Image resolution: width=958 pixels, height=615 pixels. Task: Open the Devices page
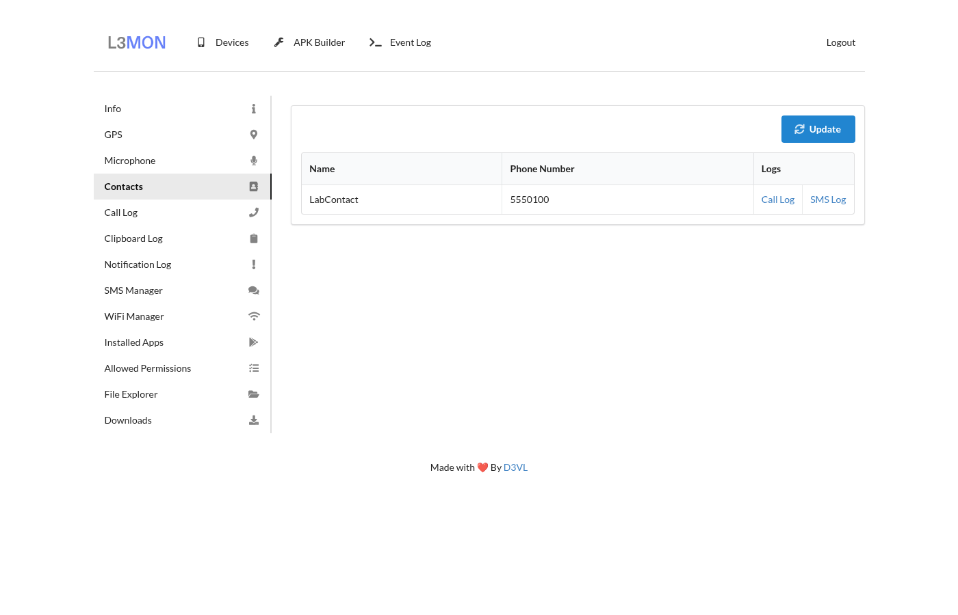223,42
